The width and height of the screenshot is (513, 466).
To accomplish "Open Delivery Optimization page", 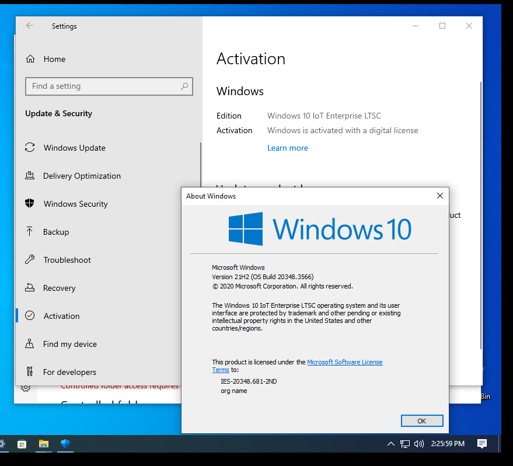I will tap(82, 176).
